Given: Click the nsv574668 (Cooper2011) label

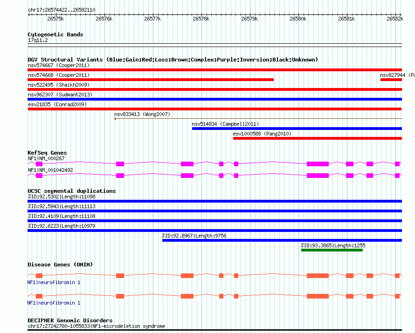Looking at the screenshot, I should coord(59,75).
